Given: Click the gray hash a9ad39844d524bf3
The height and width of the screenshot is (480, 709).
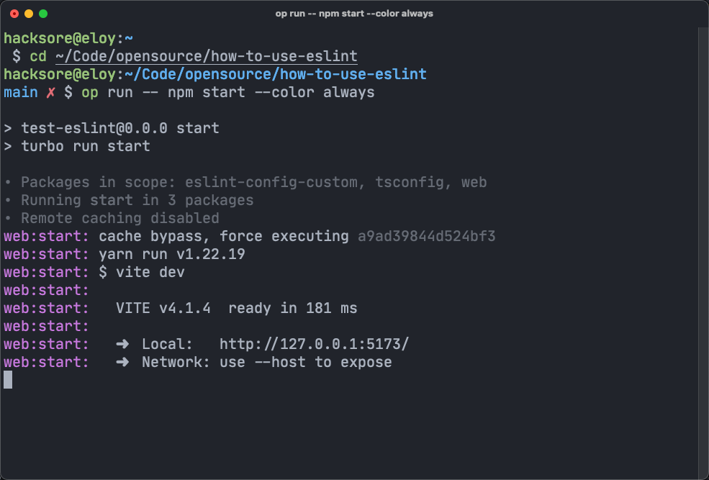Looking at the screenshot, I should click(426, 236).
